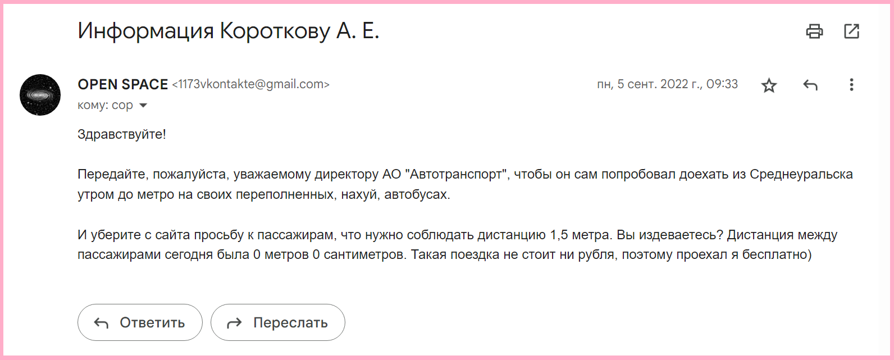Viewport: 894px width, 360px height.
Task: Click the galaxy avatar of the sender
Action: [x=40, y=95]
